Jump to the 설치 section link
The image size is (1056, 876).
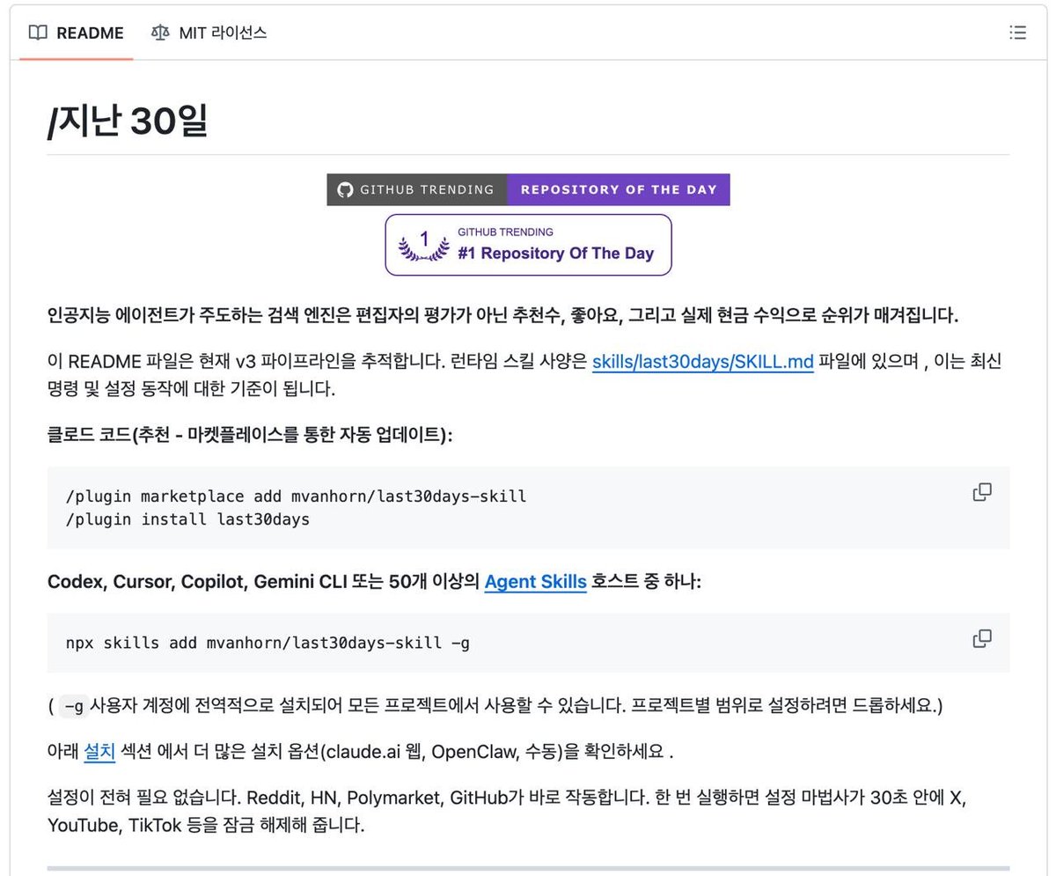tap(99, 751)
